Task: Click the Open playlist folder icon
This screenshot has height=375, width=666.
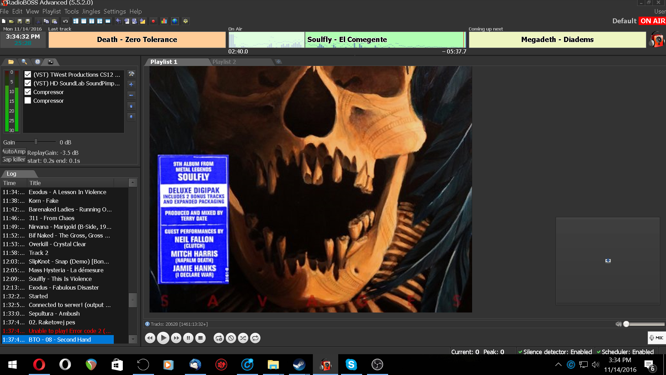Action: coord(11,21)
